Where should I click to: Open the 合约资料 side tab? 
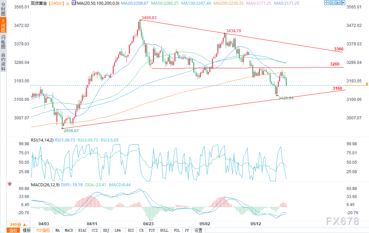click(3, 62)
